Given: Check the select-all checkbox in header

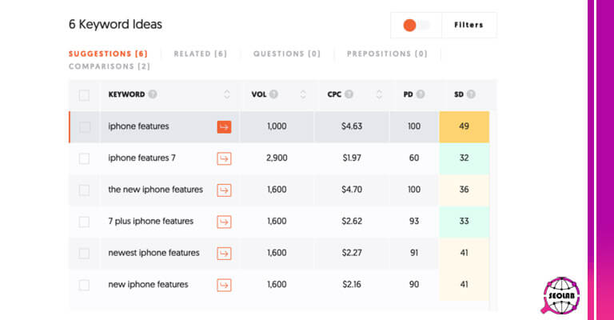Looking at the screenshot, I should point(84,95).
